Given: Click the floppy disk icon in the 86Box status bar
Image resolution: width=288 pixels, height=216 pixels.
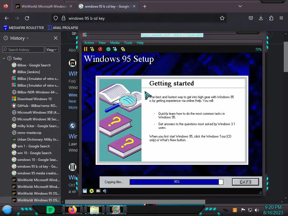Looking at the screenshot, I should (x=85, y=191).
